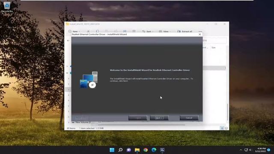Minimize the File Explorer window
The image size is (274, 154).
pyautogui.click(x=207, y=24)
